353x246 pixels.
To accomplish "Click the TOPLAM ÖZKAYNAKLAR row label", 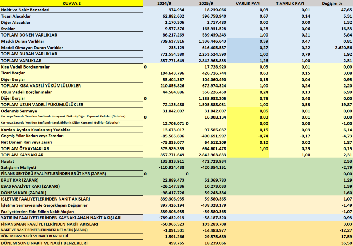I will [25, 149].
